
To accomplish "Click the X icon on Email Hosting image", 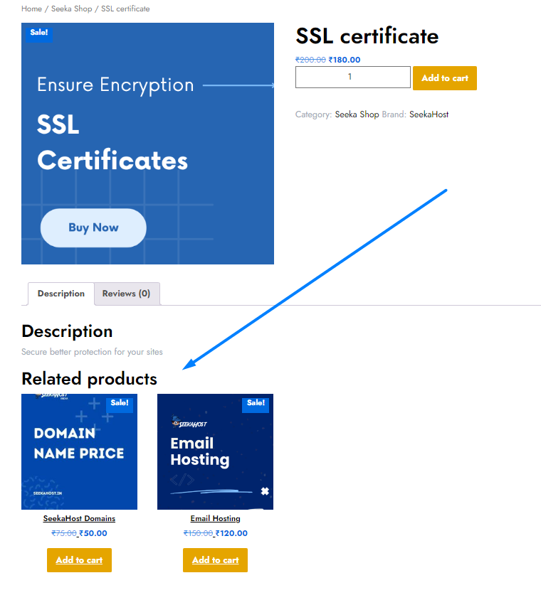I will pyautogui.click(x=264, y=491).
